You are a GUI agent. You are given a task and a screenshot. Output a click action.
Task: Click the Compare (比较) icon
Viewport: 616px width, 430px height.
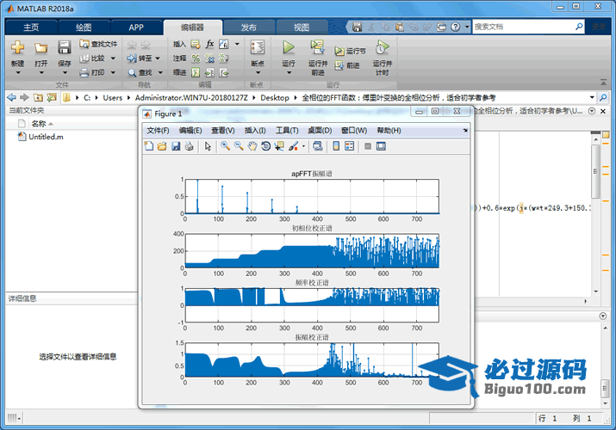84,58
